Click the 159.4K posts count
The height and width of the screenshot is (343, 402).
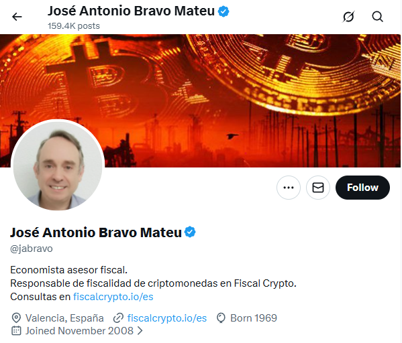click(x=74, y=26)
